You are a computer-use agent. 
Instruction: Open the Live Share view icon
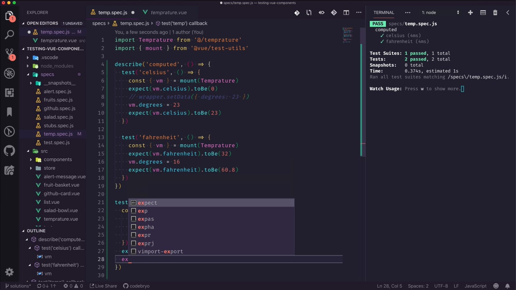pos(9,170)
